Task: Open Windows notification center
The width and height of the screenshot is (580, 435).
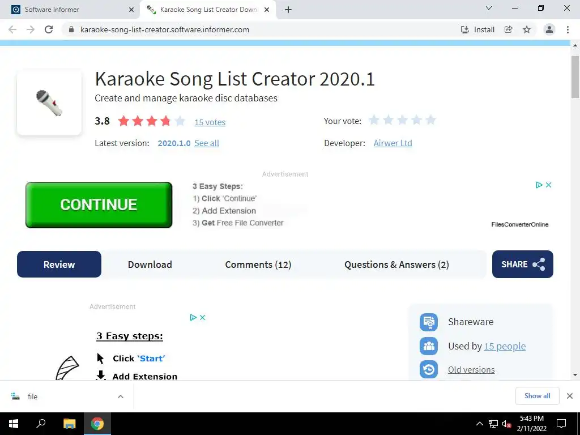Action: (561, 424)
